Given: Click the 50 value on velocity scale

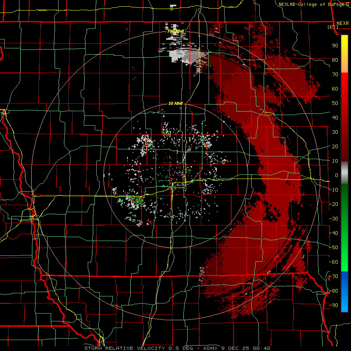Looking at the screenshot, I should pos(335,103).
